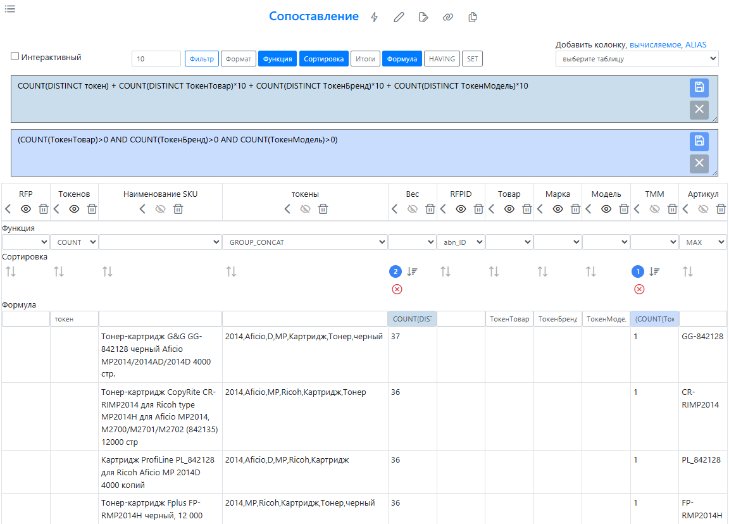Click the chain link icon in header

(x=448, y=17)
